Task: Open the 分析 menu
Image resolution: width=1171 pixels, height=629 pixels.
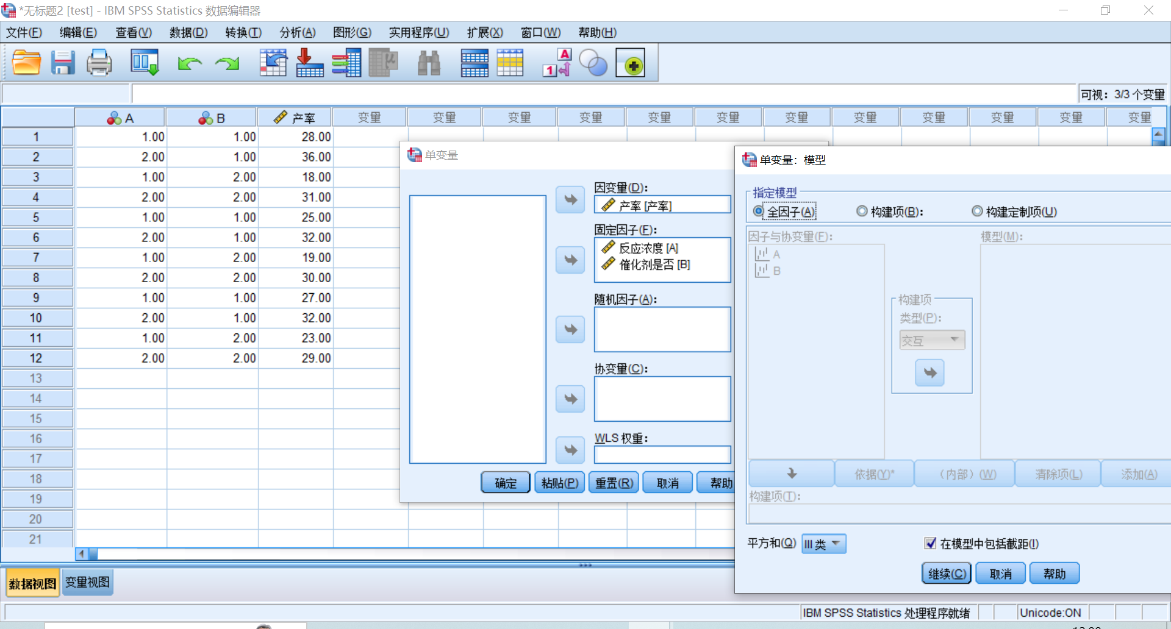Action: pyautogui.click(x=297, y=32)
